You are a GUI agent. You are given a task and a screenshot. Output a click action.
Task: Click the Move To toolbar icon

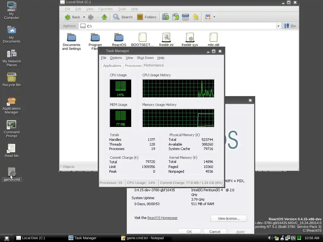166,17
